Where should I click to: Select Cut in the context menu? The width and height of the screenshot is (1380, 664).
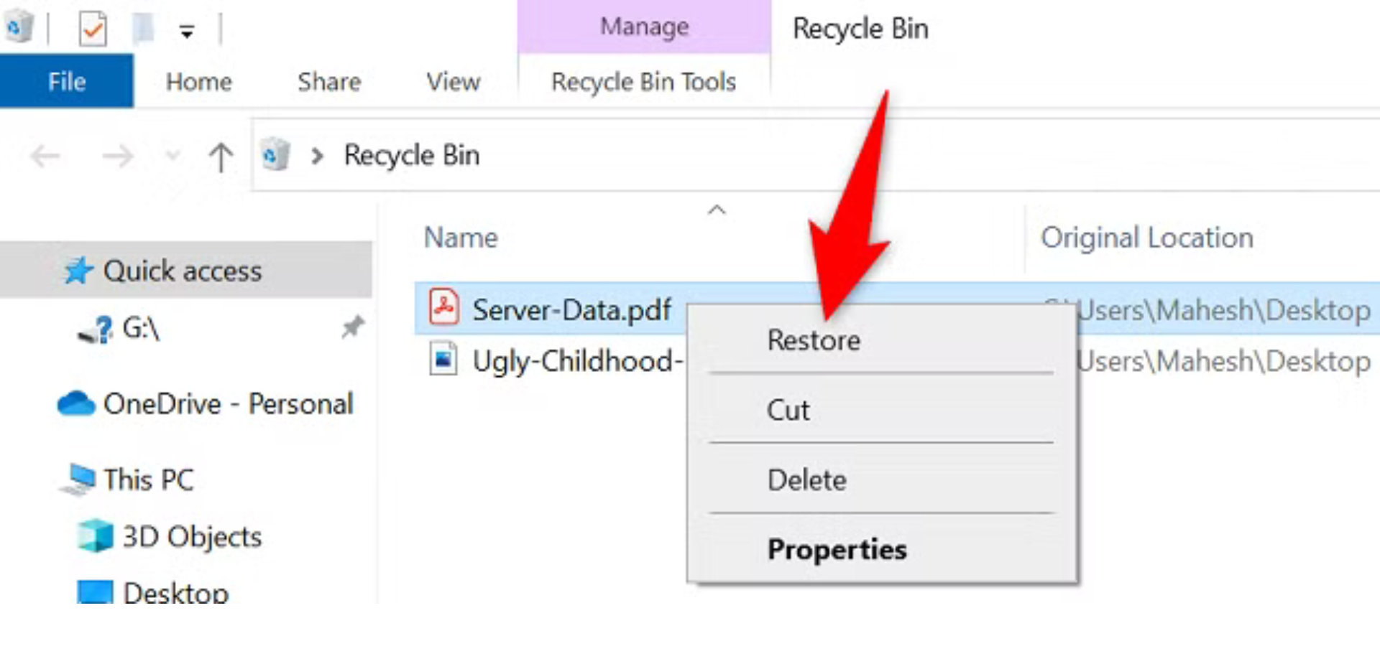click(788, 410)
